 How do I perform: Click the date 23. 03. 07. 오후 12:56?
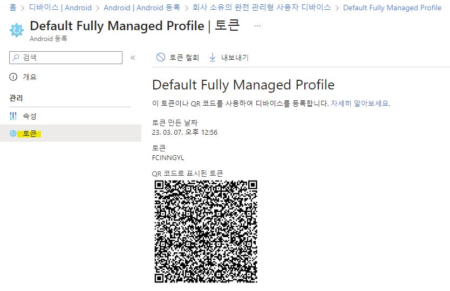pyautogui.click(x=185, y=132)
